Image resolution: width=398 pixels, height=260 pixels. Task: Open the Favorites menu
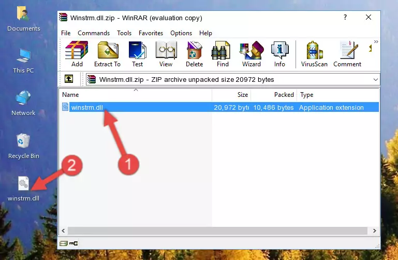click(151, 33)
